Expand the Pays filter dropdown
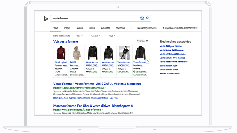Screen dimensions: 237x133 [112, 36]
